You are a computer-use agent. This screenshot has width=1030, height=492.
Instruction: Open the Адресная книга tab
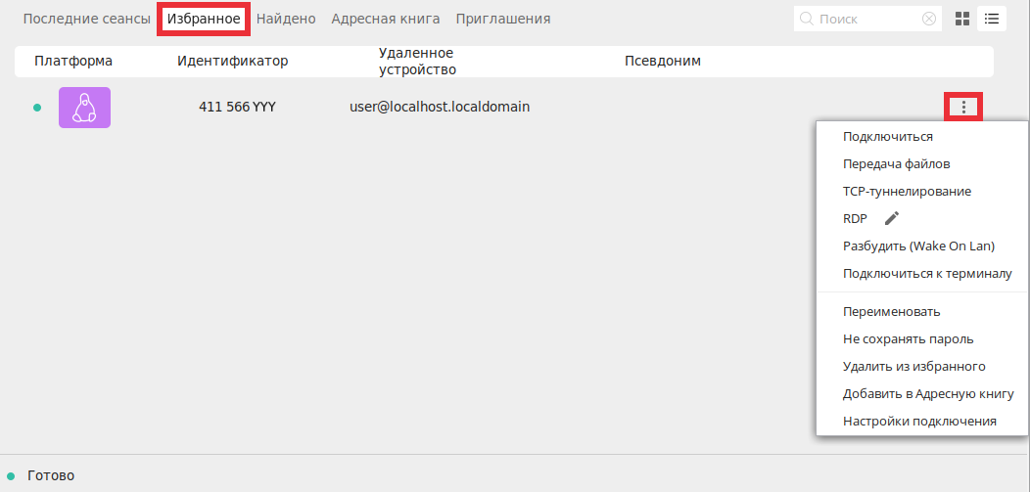[386, 19]
